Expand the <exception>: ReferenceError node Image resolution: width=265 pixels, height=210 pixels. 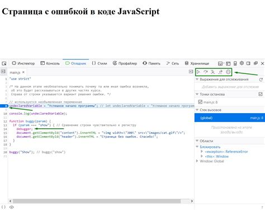(202, 151)
